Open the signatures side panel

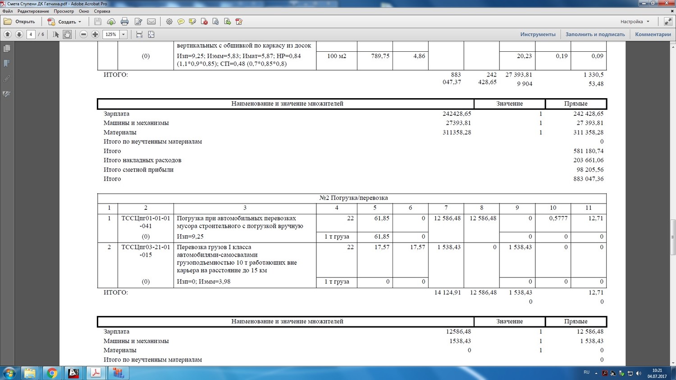(7, 94)
